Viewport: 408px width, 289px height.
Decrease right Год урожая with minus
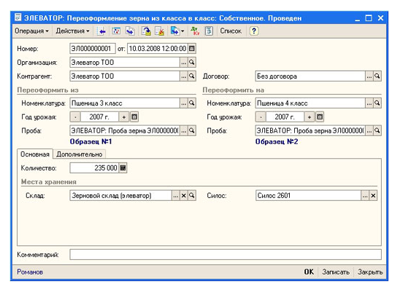(261, 117)
